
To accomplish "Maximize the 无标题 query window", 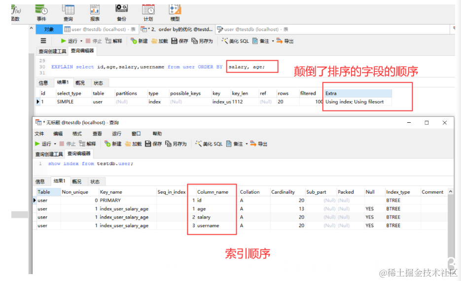I will 426,123.
